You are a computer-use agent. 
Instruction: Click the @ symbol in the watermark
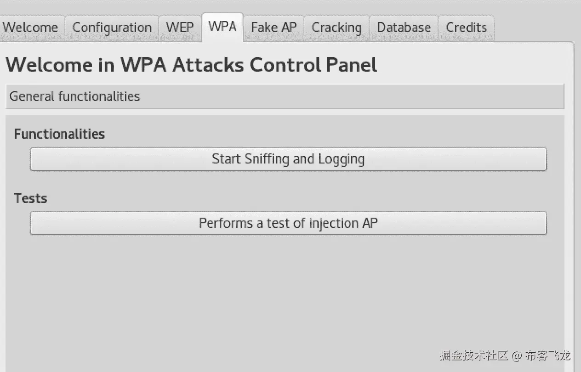coord(517,355)
